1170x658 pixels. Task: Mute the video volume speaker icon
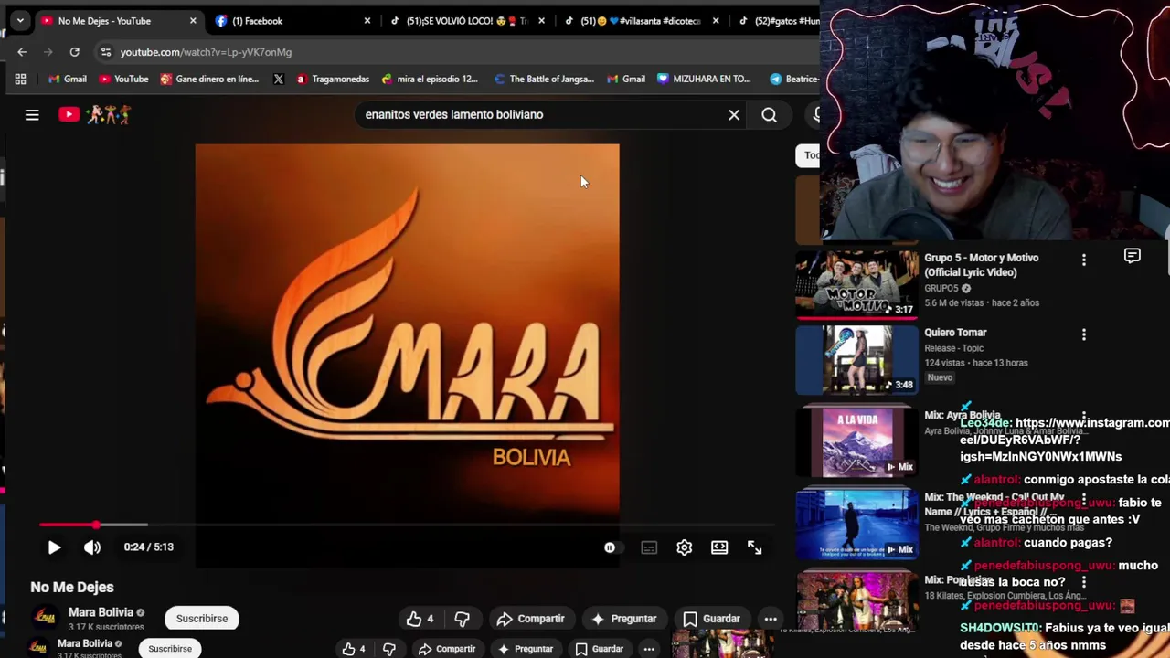click(92, 547)
